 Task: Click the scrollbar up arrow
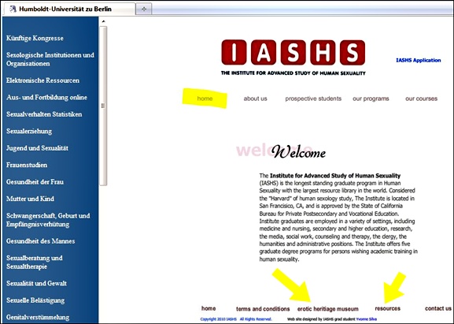[x=103, y=21]
